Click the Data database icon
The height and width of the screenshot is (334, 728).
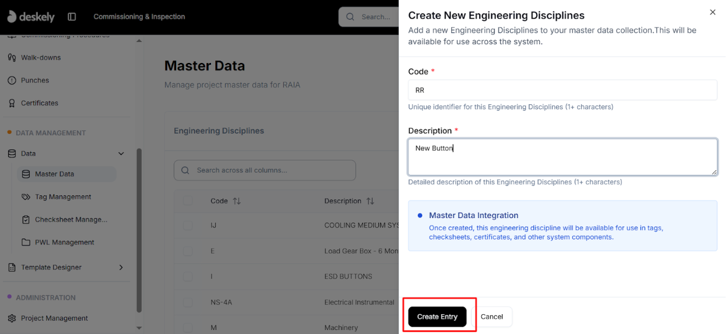point(12,154)
